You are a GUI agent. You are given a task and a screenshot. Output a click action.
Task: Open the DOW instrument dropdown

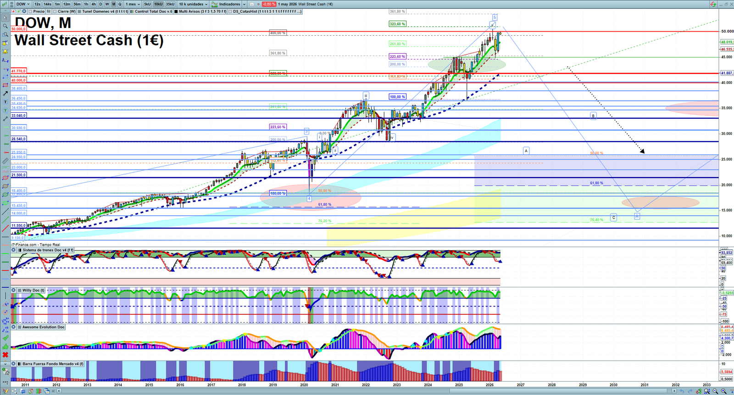point(22,4)
